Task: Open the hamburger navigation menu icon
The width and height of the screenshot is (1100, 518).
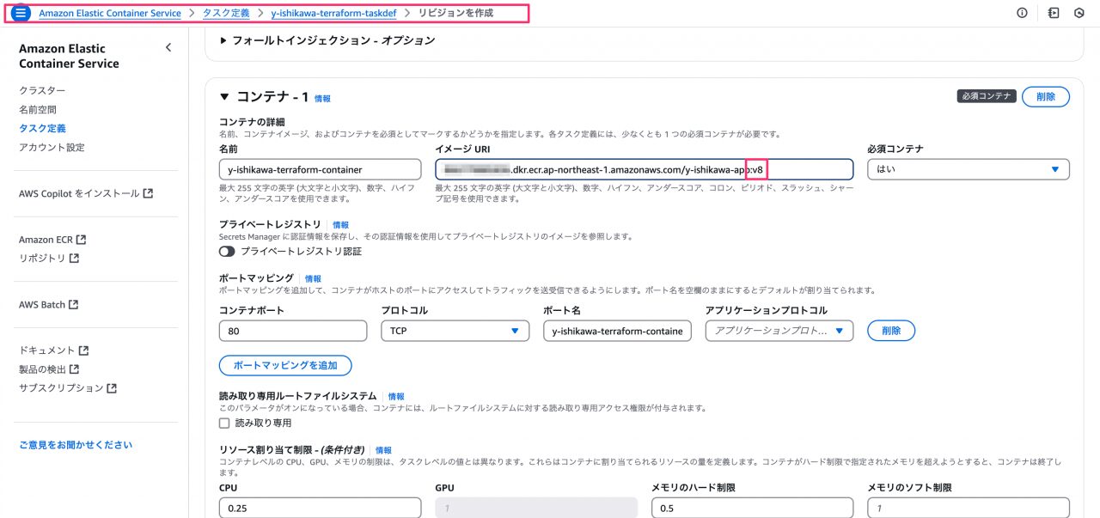Action: click(21, 13)
